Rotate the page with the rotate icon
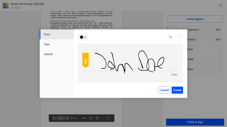This screenshot has width=227, height=127. 108,118
